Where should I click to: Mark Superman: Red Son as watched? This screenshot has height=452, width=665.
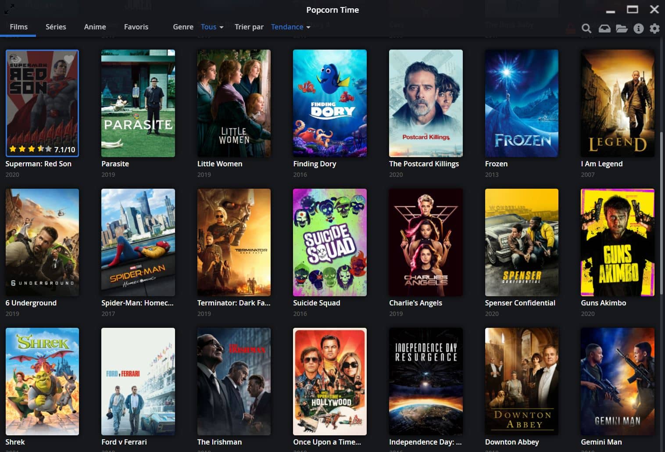[15, 59]
